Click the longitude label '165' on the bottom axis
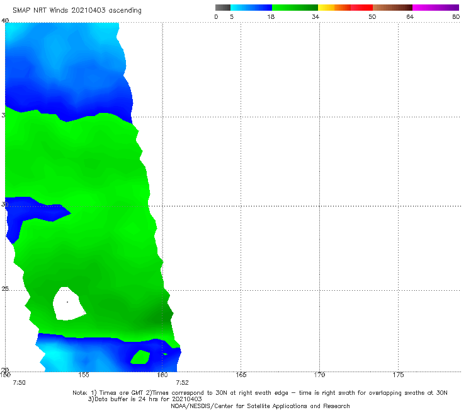The height and width of the screenshot is (410, 466). 241,375
